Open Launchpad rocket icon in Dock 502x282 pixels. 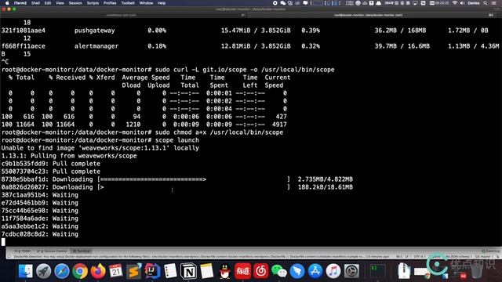(x=43, y=271)
